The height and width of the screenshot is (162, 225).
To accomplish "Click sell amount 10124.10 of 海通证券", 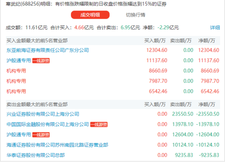I will click(183, 145).
